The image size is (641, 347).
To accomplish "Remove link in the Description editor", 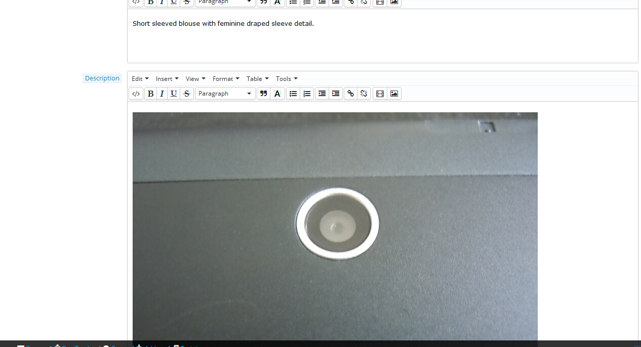I will (x=364, y=94).
